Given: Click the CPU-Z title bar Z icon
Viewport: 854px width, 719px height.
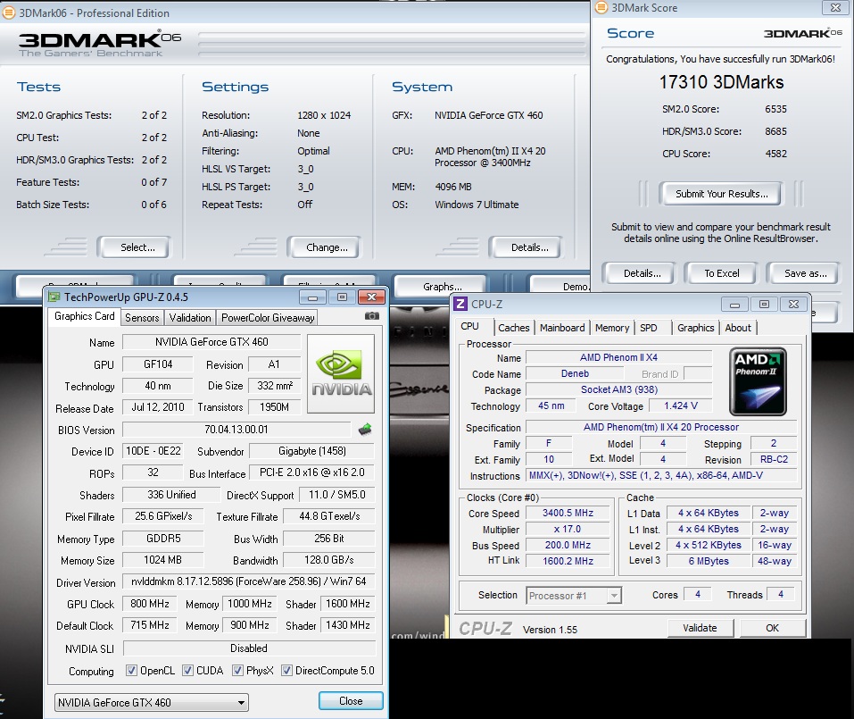Looking at the screenshot, I should click(460, 305).
